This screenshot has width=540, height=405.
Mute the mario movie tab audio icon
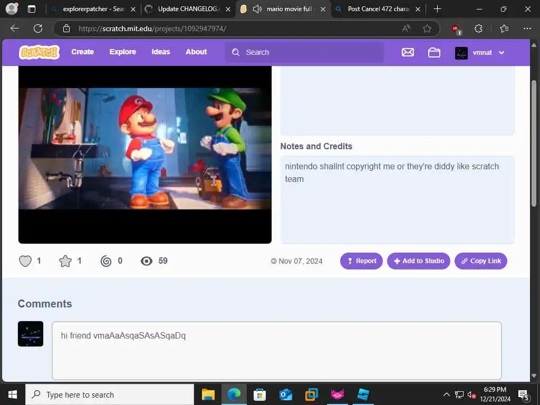(x=257, y=9)
